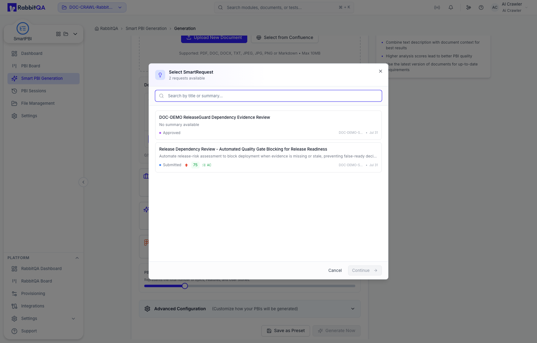Click the Submitted status label
Viewport: 537px width, 343px height.
tap(172, 165)
